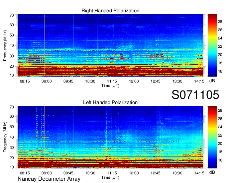Click the bottom color bar's dB unit label
Image resolution: width=226 pixels, height=183 pixels.
coord(212,172)
